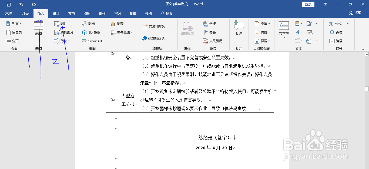
Task: Insert a picture using 图片 icon
Action: pyautogui.click(x=62, y=24)
